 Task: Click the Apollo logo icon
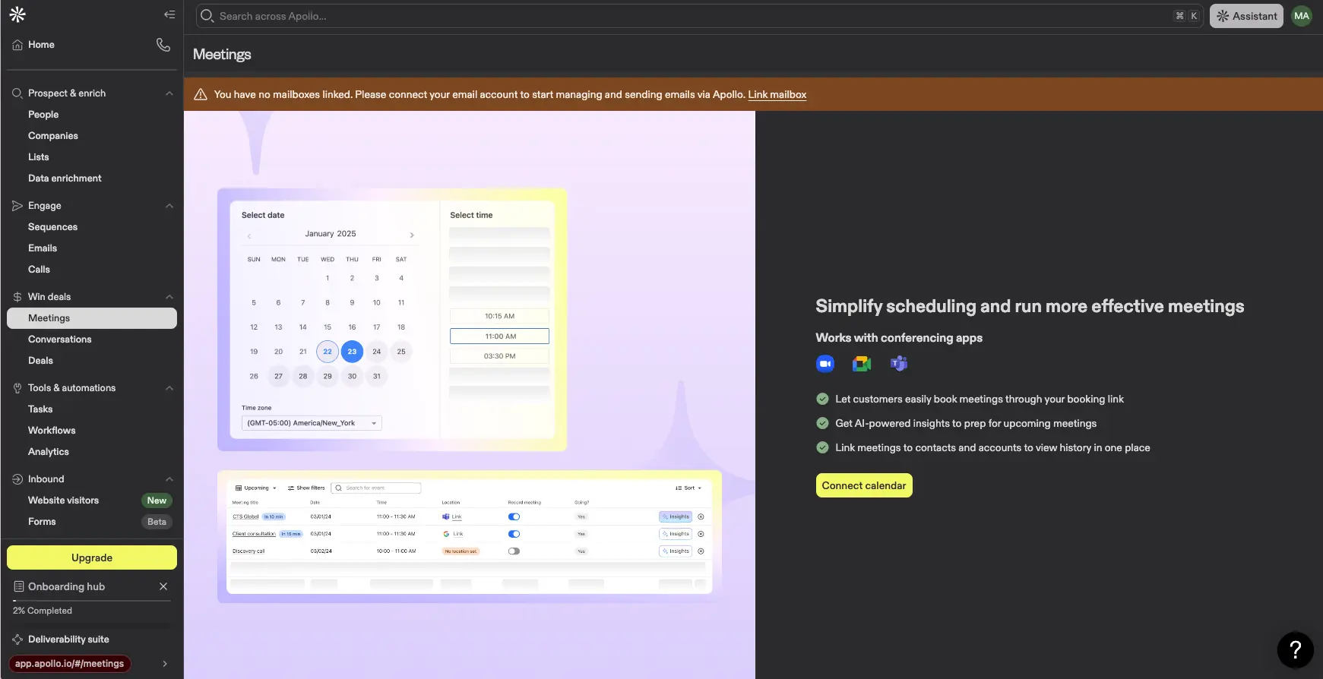click(x=17, y=14)
